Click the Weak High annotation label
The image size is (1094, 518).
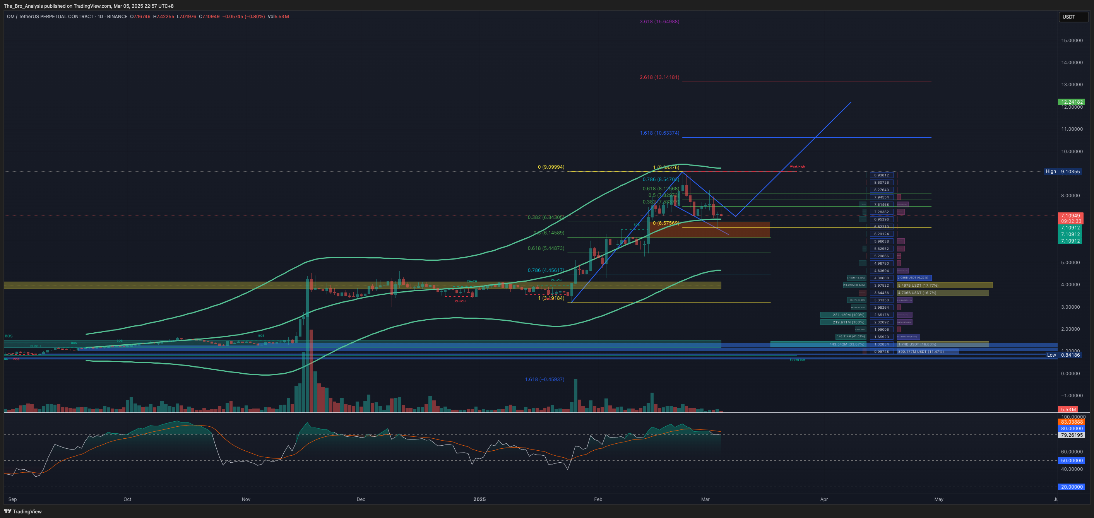point(797,166)
